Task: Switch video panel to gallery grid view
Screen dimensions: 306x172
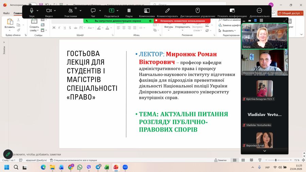Action: tap(261, 20)
